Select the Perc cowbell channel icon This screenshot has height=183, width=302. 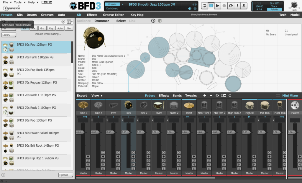(x=114, y=105)
